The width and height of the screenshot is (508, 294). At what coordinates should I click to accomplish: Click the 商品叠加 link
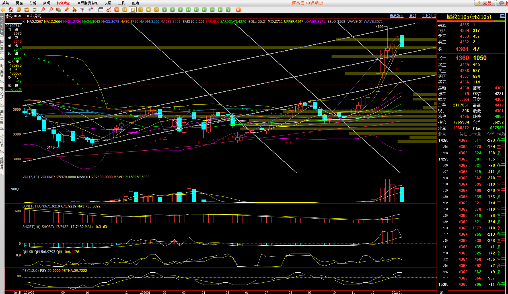pos(397,16)
